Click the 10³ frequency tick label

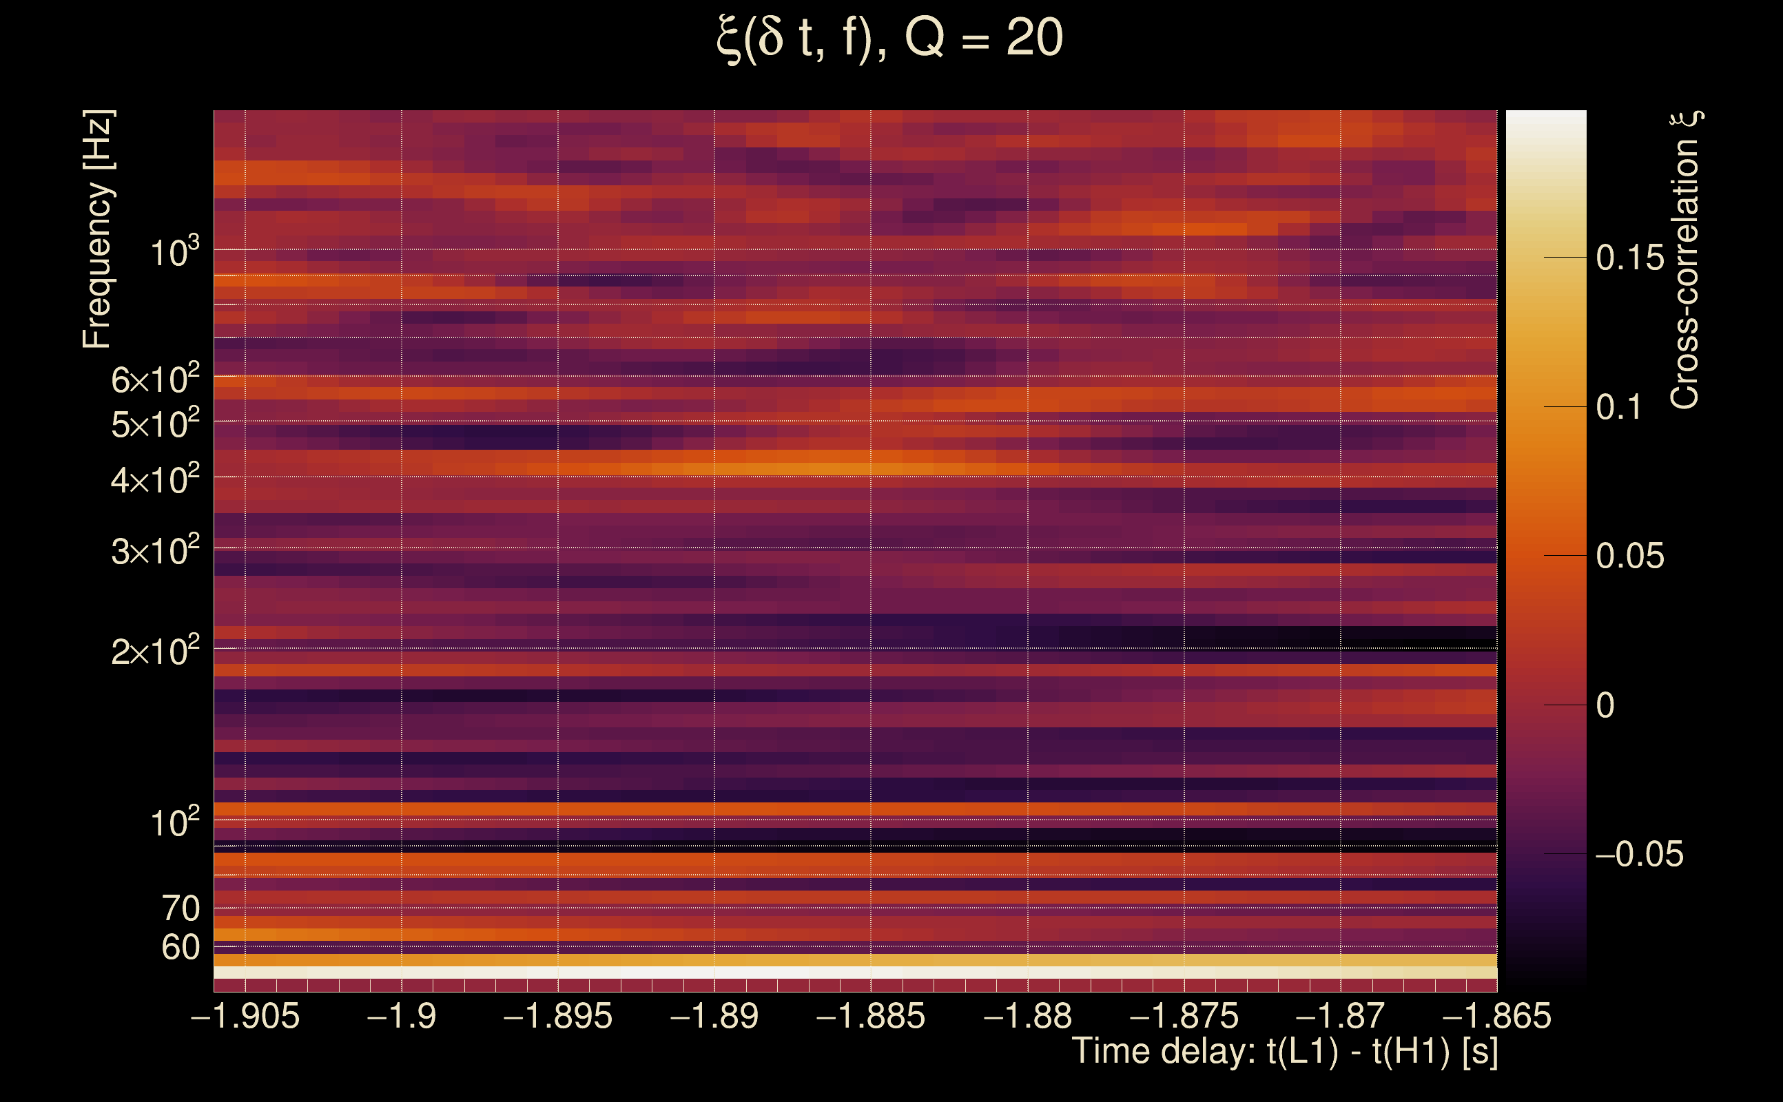point(174,253)
